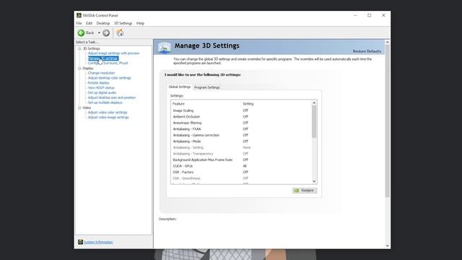Select Antialiasing - Gamma correction row

pyautogui.click(x=240, y=135)
